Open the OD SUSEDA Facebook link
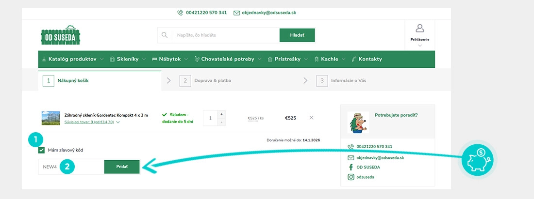The width and height of the screenshot is (534, 199). click(368, 167)
